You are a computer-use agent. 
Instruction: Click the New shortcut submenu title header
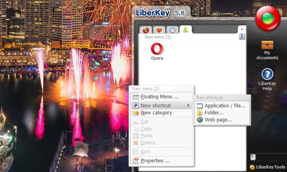click(x=209, y=98)
